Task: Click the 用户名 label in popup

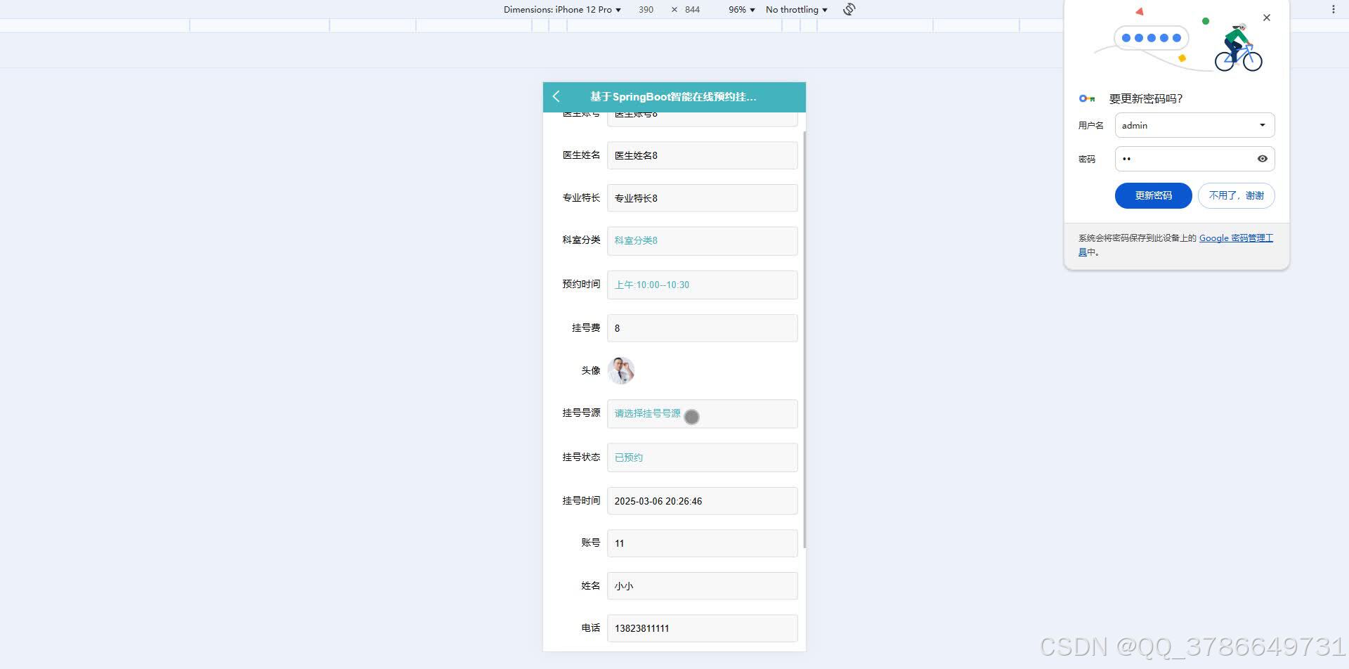Action: click(1090, 125)
